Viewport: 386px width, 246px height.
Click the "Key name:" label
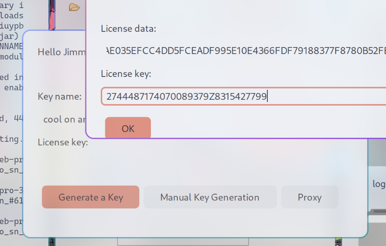(x=60, y=97)
